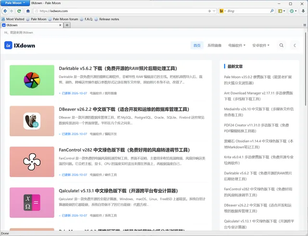The height and width of the screenshot is (236, 308).
Task: Open the Pale Moon bookmark
Action: pos(37,19)
